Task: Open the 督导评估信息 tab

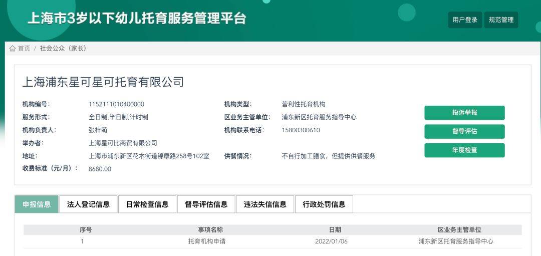Action: pyautogui.click(x=206, y=204)
